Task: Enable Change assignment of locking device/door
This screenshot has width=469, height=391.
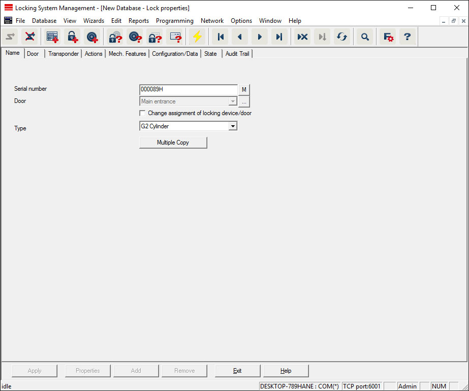Action: pyautogui.click(x=143, y=113)
